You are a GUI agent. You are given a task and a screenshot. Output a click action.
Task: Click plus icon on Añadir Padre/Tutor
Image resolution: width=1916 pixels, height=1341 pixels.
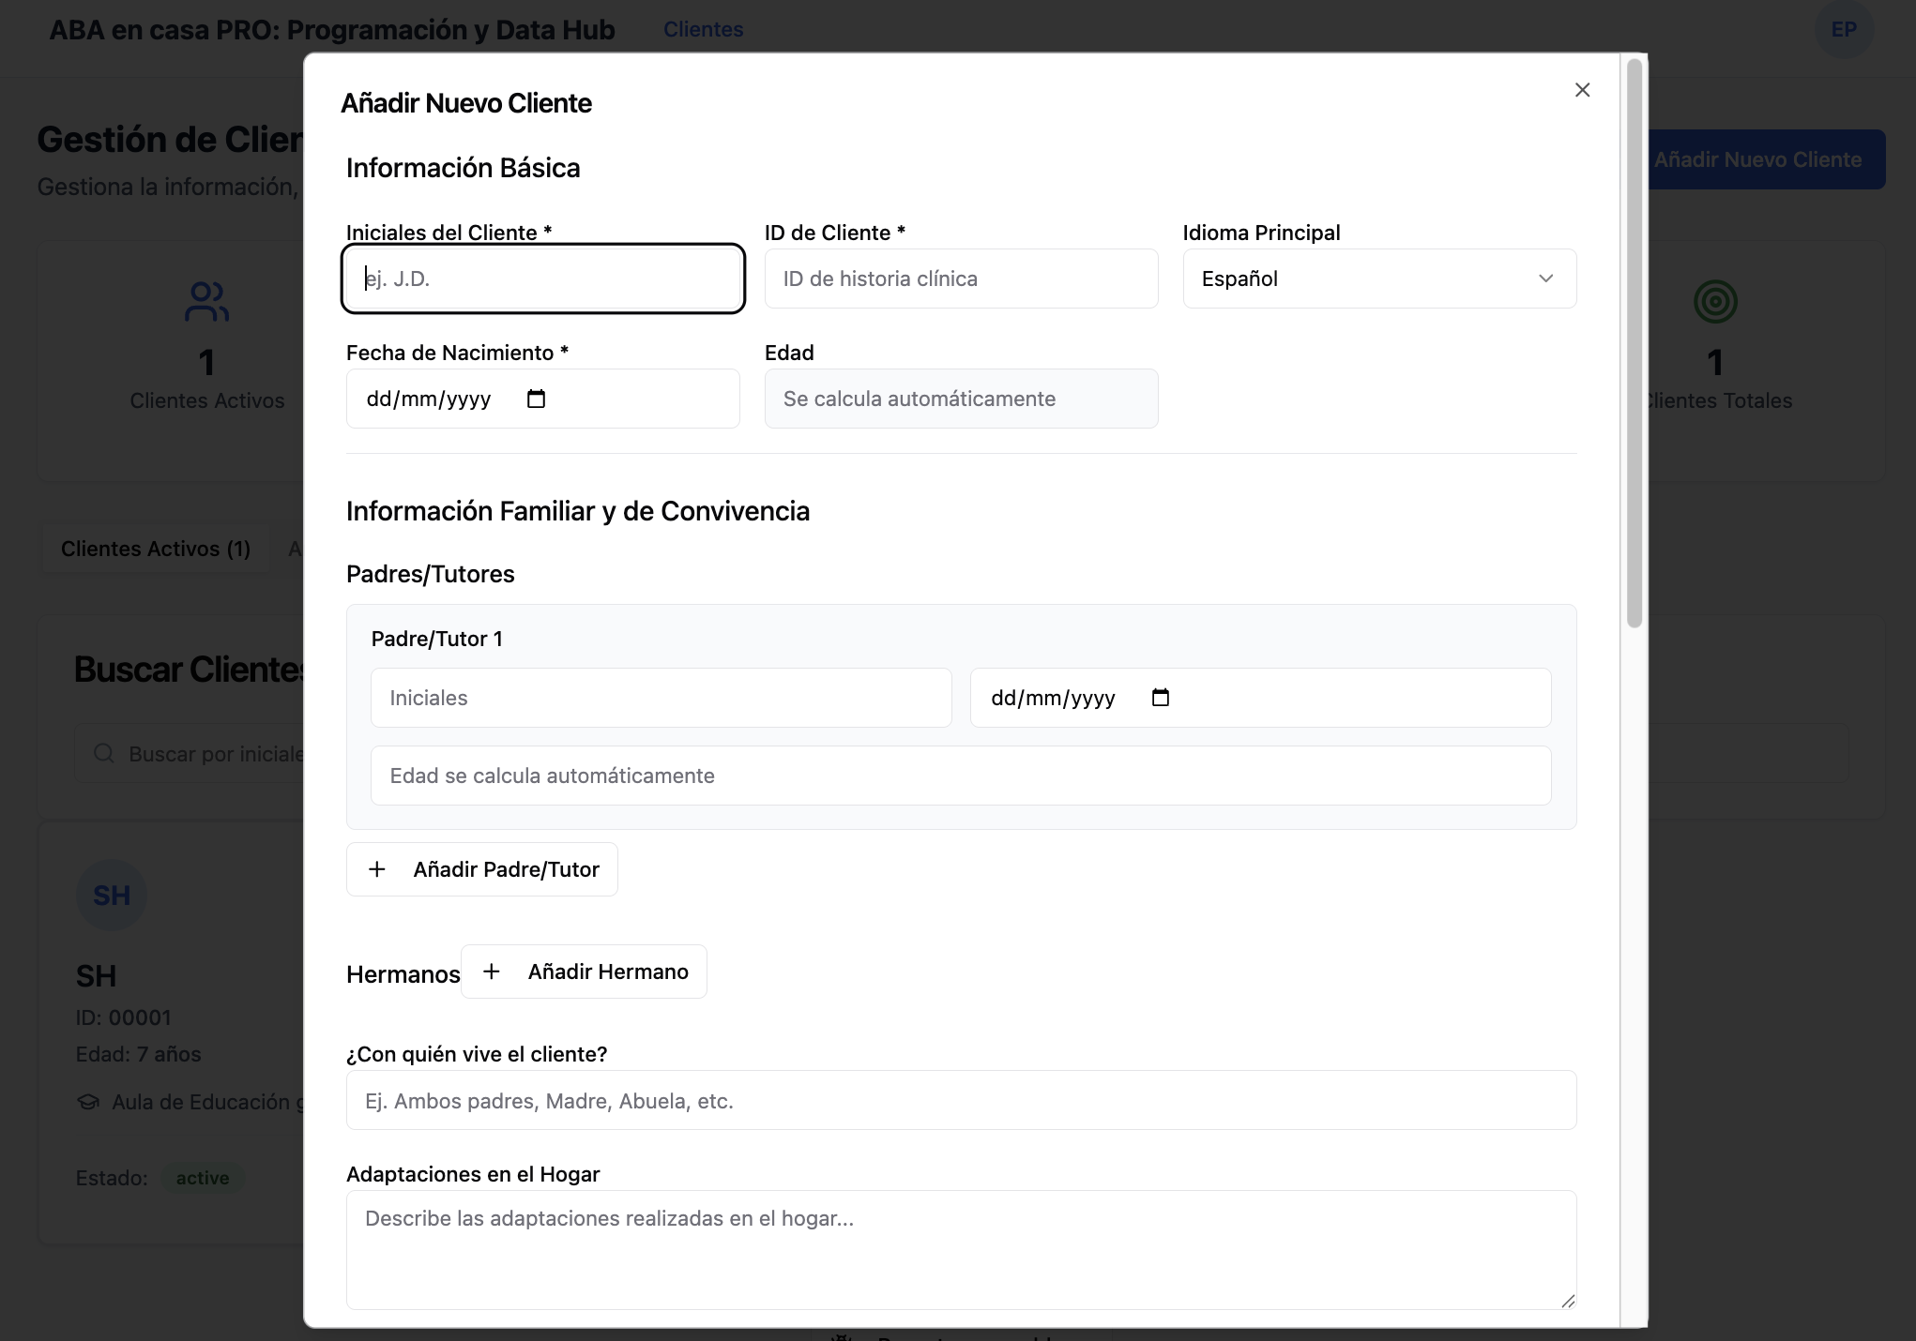pyautogui.click(x=377, y=869)
